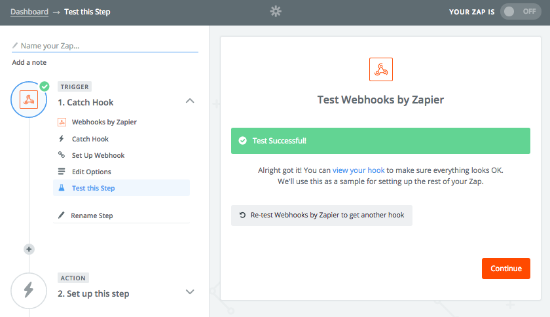Click the plus icon to add step
The image size is (550, 317).
(x=29, y=250)
